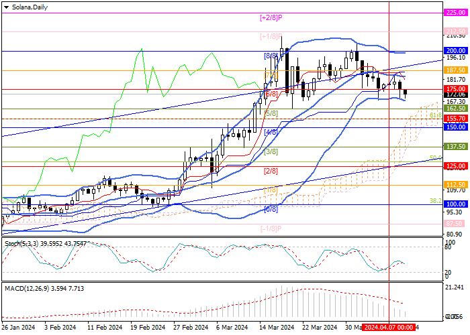The width and height of the screenshot is (470, 335).
Task: Select the [1/8] Murrey level label
Action: pos(271,190)
